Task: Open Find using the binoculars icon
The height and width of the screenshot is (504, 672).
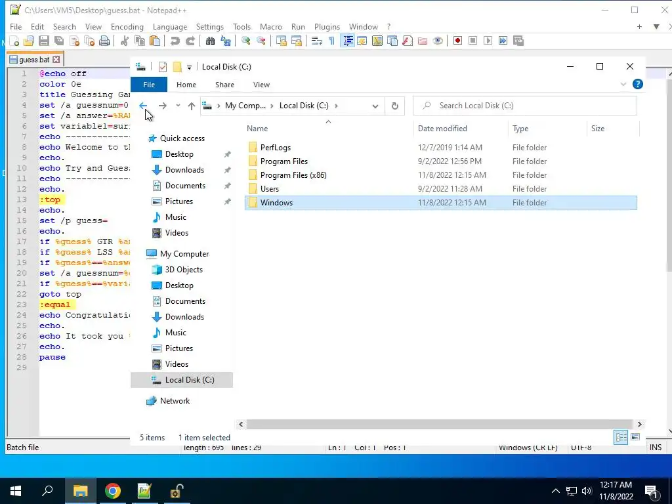Action: tap(210, 41)
